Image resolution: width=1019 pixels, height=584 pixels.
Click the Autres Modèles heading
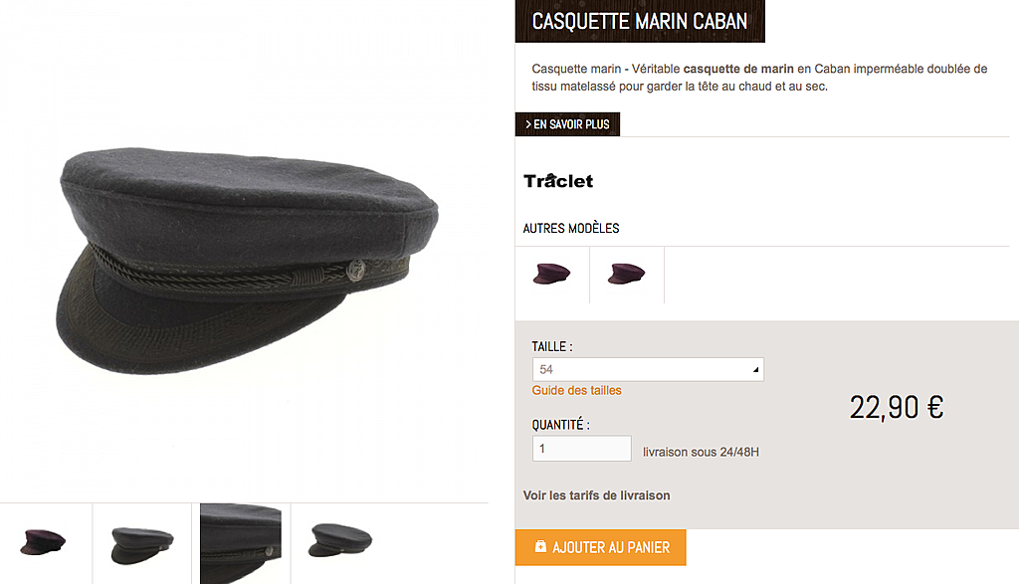[x=571, y=229]
